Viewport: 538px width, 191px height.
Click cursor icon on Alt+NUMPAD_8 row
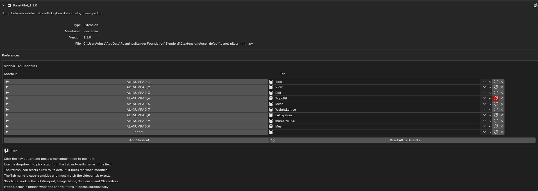7,115
